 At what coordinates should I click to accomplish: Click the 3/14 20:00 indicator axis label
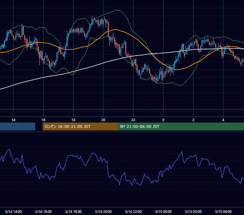point(103,211)
